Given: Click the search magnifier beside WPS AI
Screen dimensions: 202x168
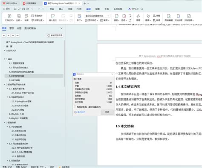Looking at the screenshot, I should click(x=142, y=9).
